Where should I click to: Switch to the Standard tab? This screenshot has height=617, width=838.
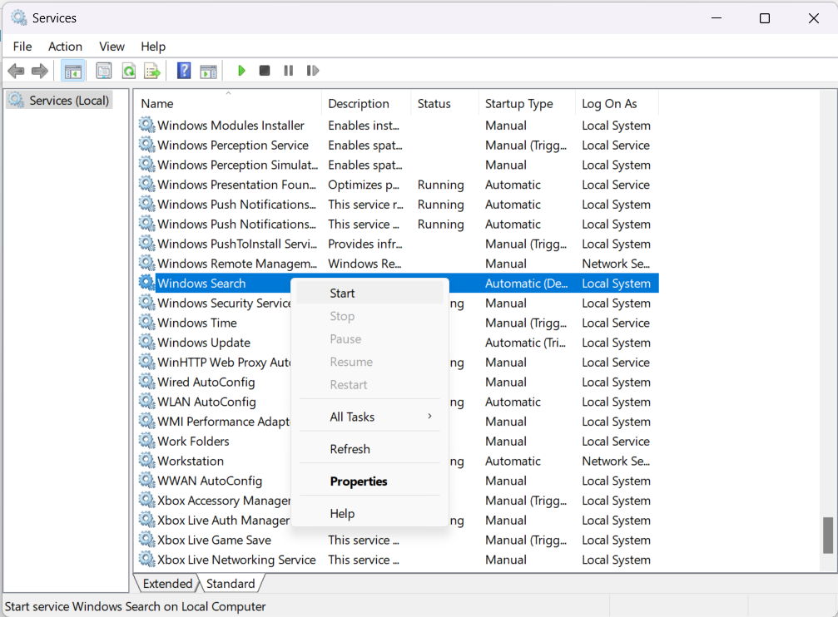pos(231,584)
